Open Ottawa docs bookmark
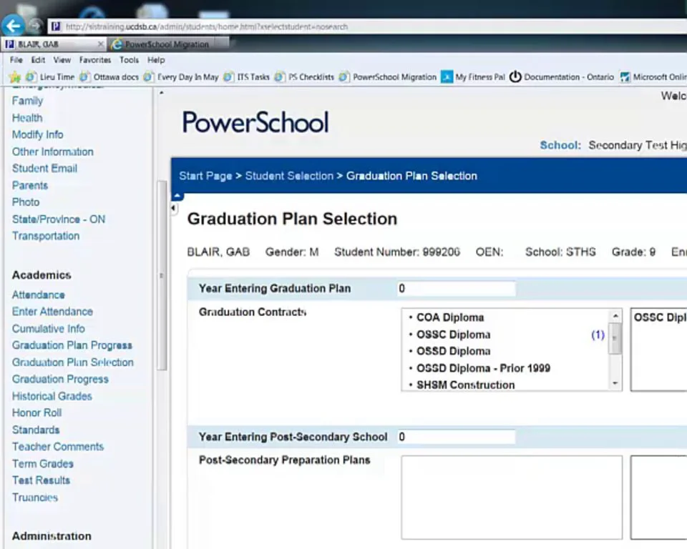The image size is (687, 549). 109,77
